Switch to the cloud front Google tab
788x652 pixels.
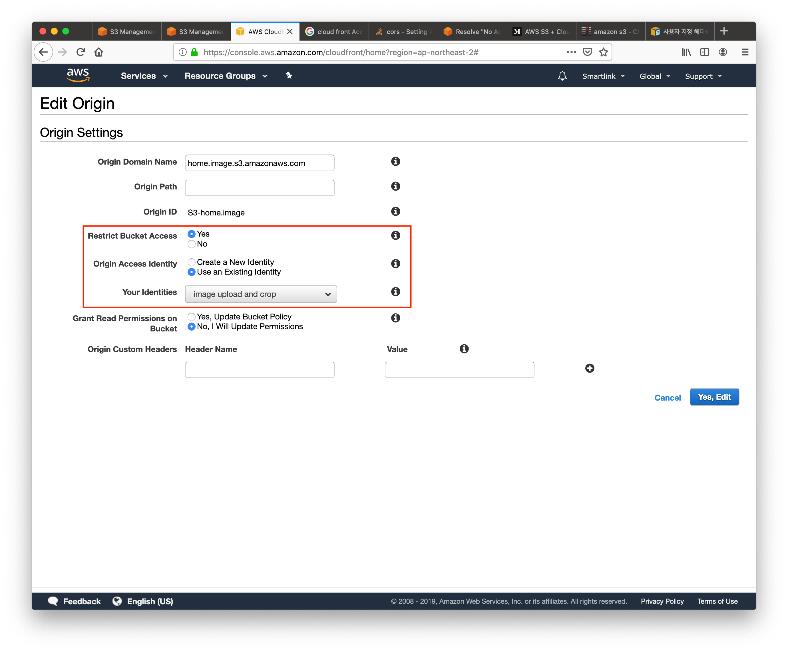[334, 31]
